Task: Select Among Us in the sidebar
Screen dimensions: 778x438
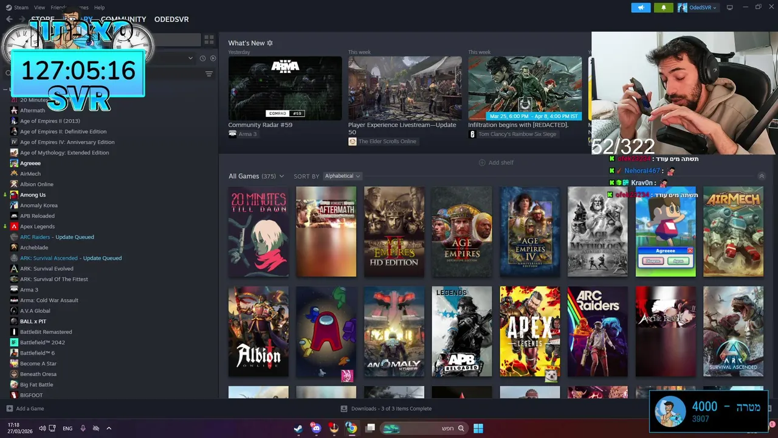Action: 33,195
